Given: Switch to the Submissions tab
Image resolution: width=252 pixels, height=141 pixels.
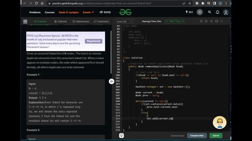Looking at the screenshot, I should tap(81, 22).
